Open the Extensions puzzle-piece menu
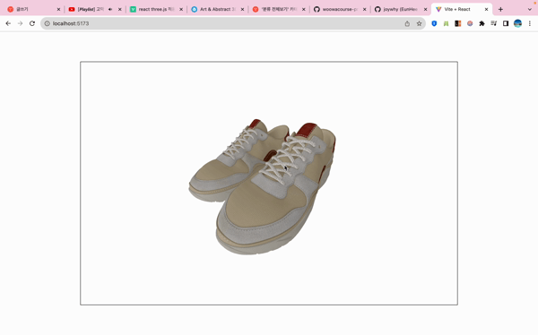 click(x=482, y=23)
